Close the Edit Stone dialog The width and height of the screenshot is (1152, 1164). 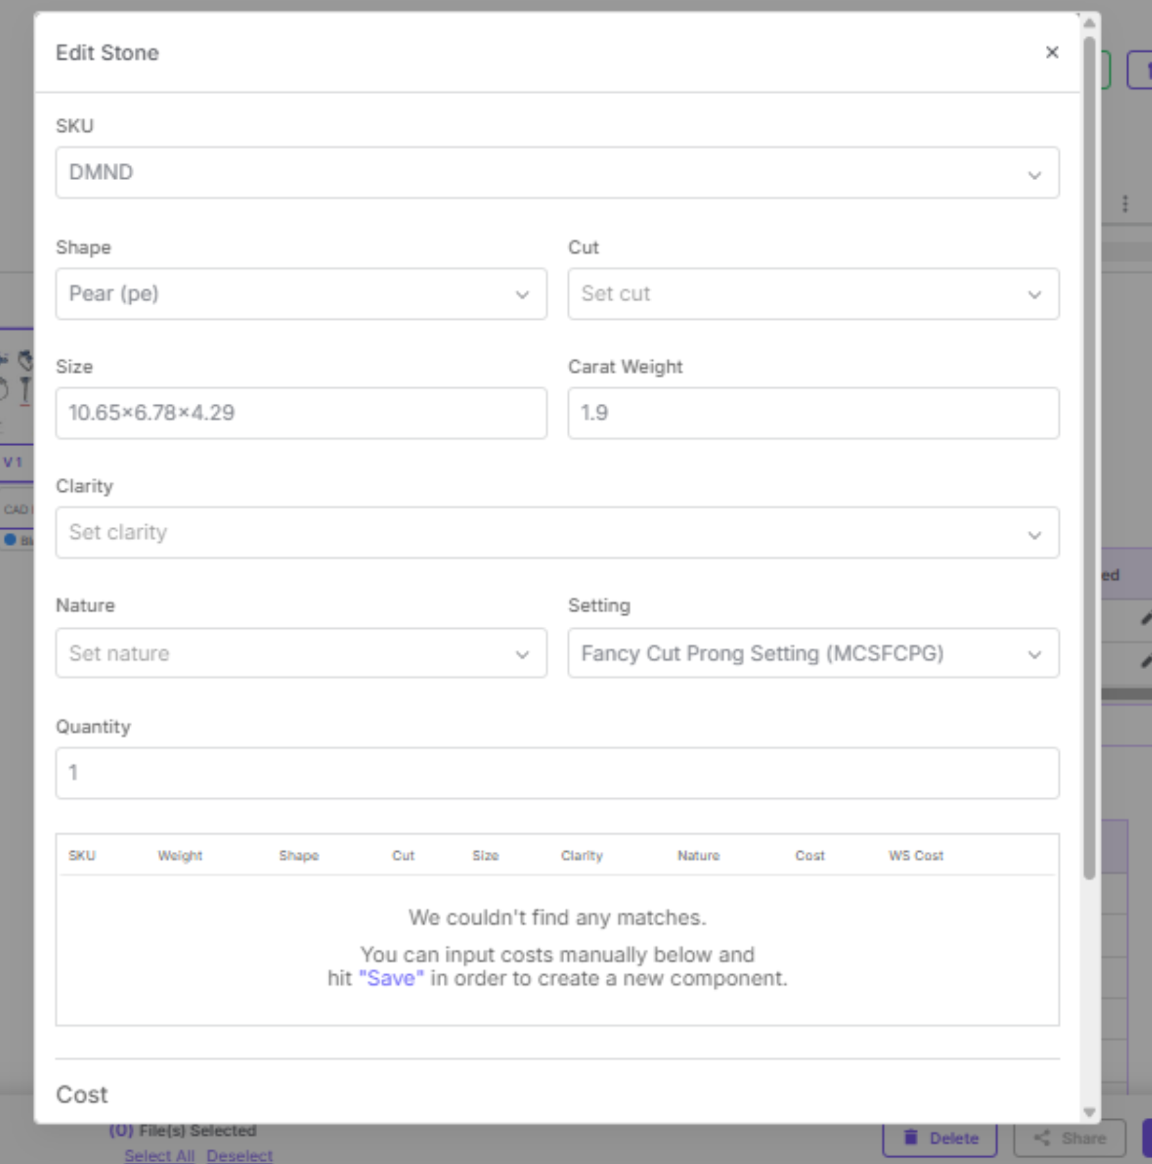pos(1052,52)
